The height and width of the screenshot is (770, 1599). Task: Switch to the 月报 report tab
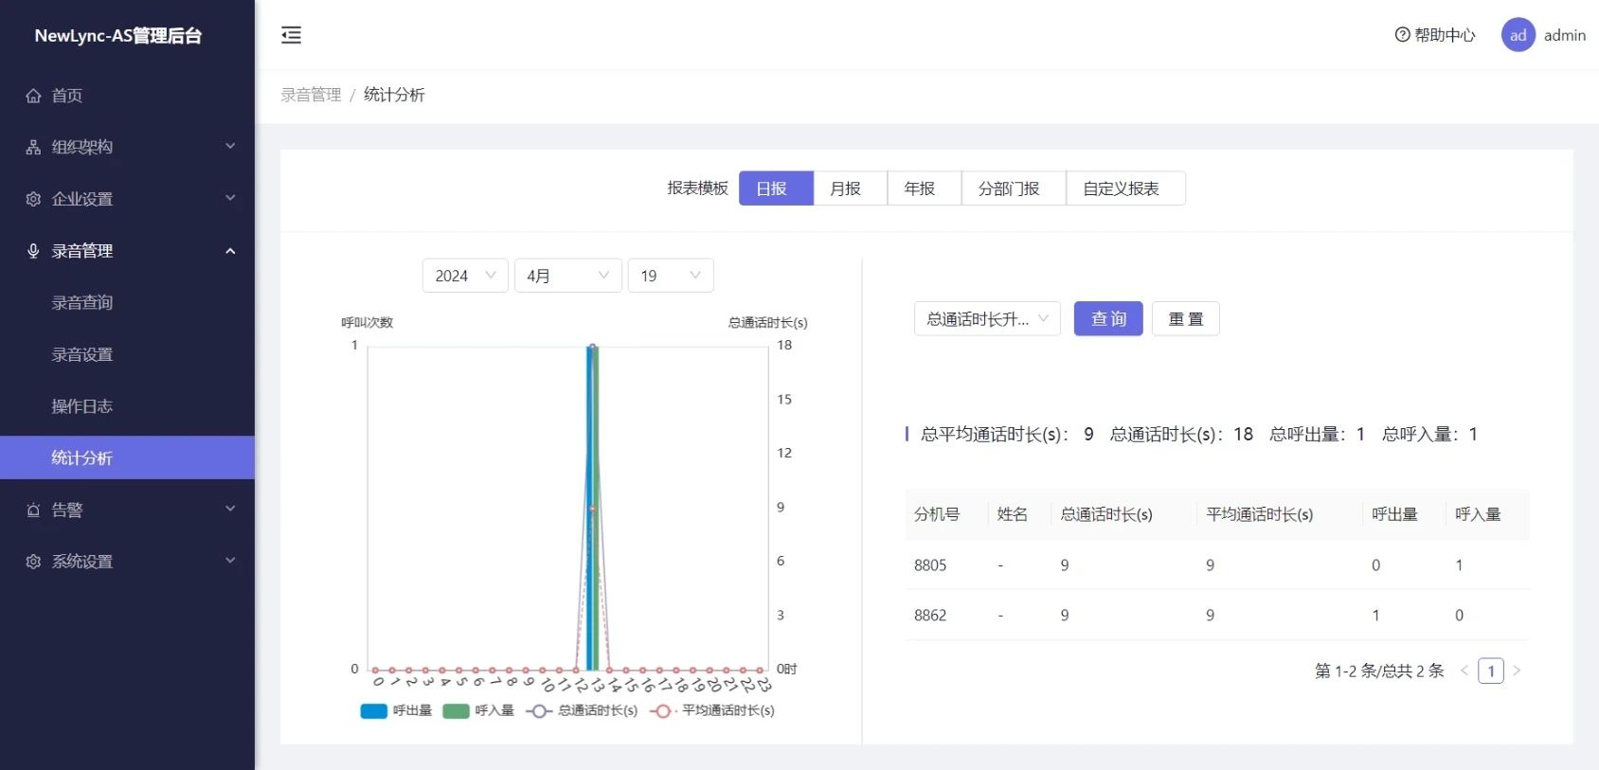(x=850, y=188)
